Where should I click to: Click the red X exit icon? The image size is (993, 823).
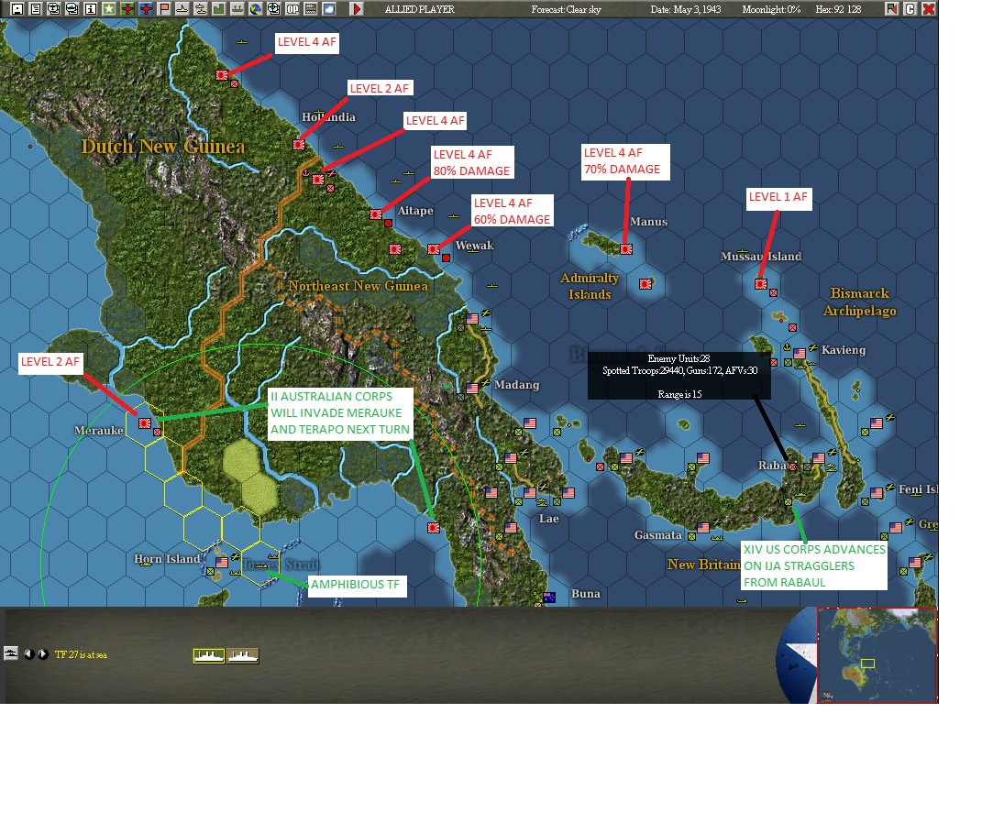pyautogui.click(x=929, y=9)
